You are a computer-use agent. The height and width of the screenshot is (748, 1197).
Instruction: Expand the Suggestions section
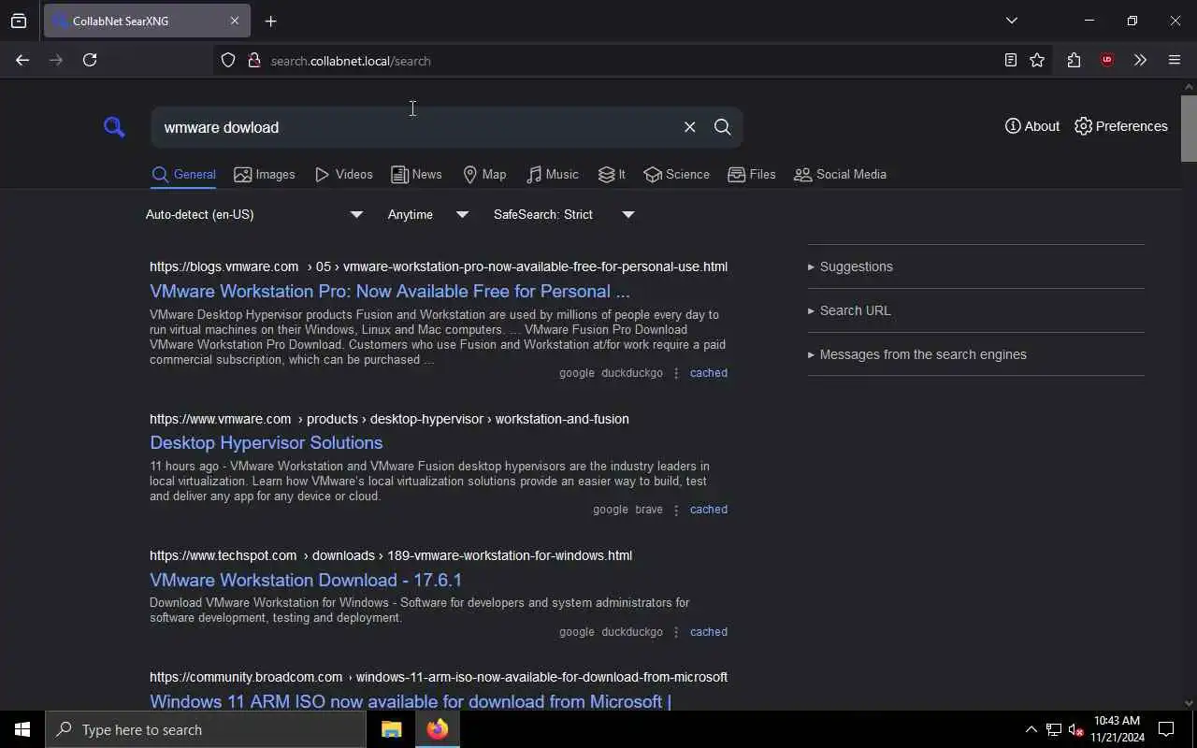tap(850, 266)
